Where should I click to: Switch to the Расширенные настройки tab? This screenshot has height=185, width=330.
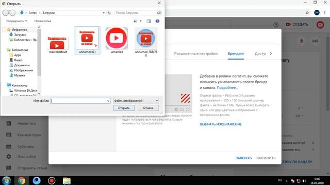[x=196, y=53]
